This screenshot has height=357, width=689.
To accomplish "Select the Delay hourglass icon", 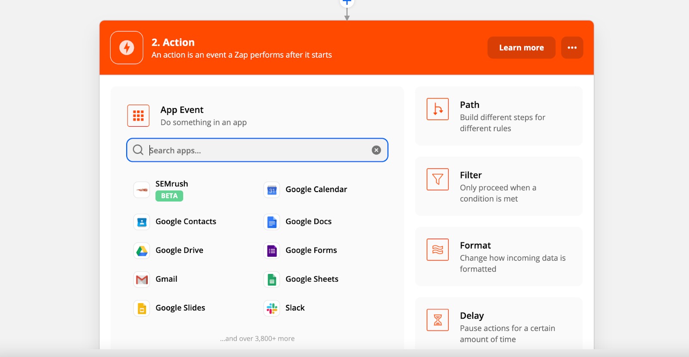I will [438, 320].
